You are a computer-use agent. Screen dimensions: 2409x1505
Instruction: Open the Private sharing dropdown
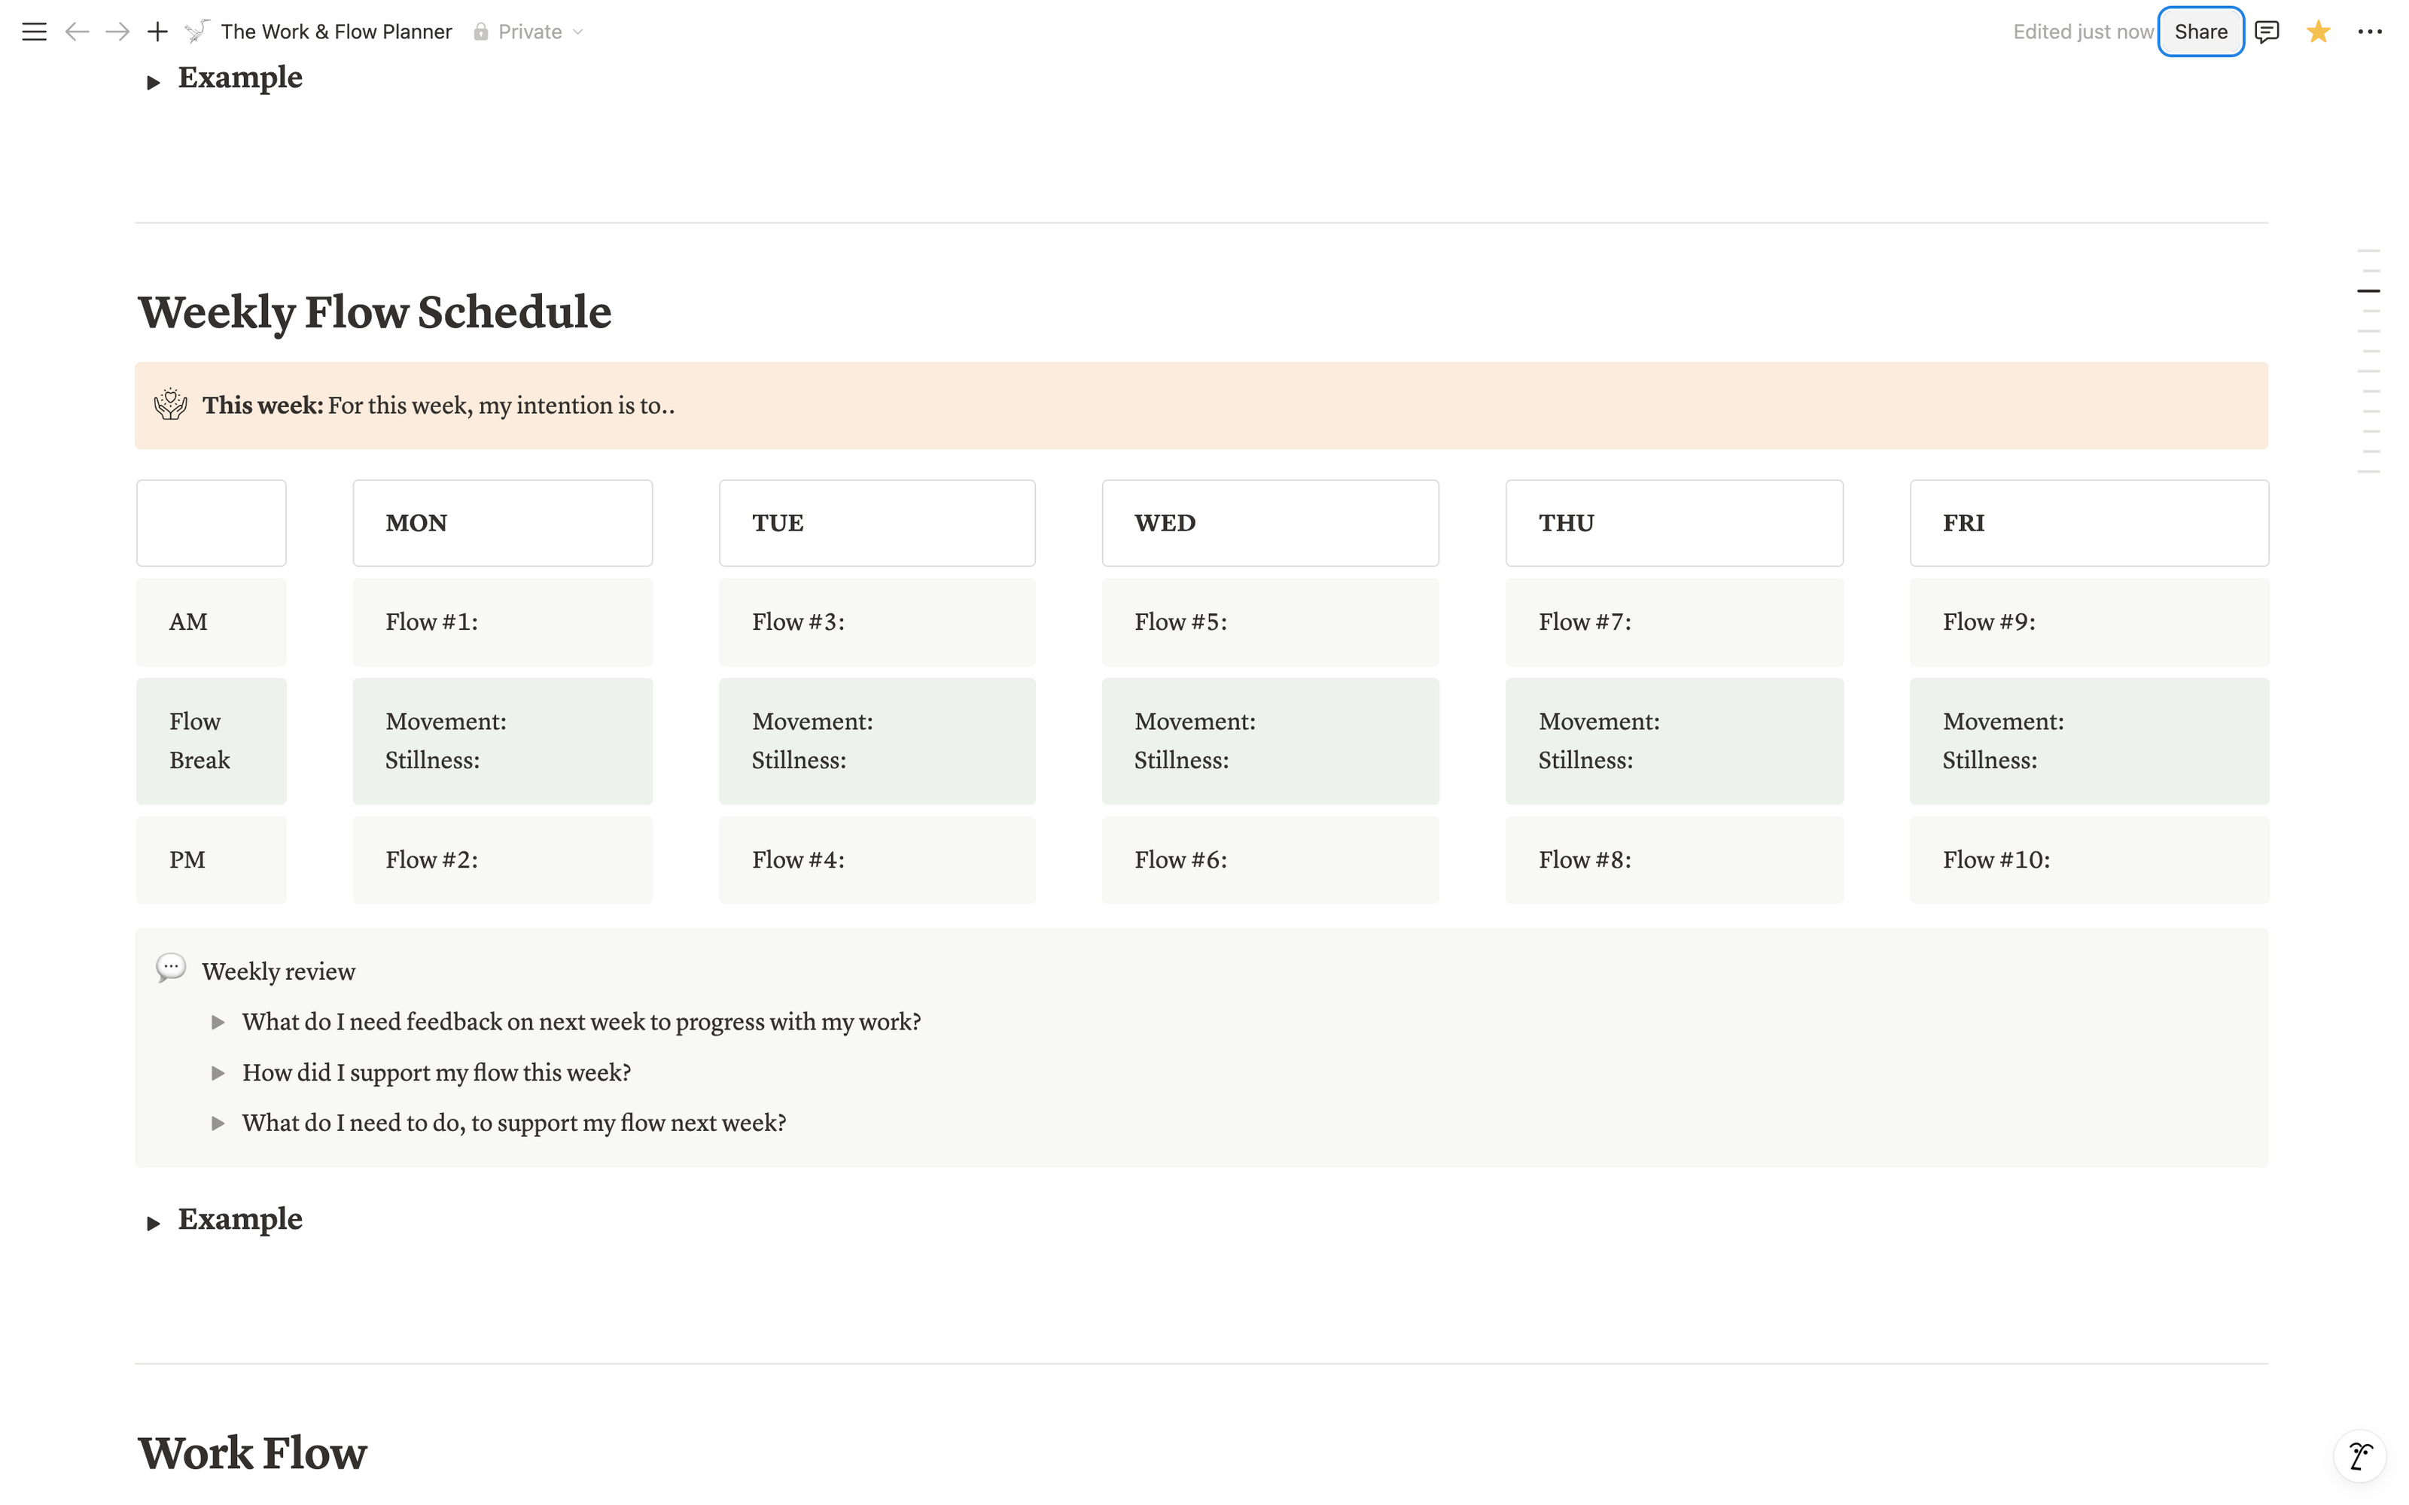(x=528, y=32)
